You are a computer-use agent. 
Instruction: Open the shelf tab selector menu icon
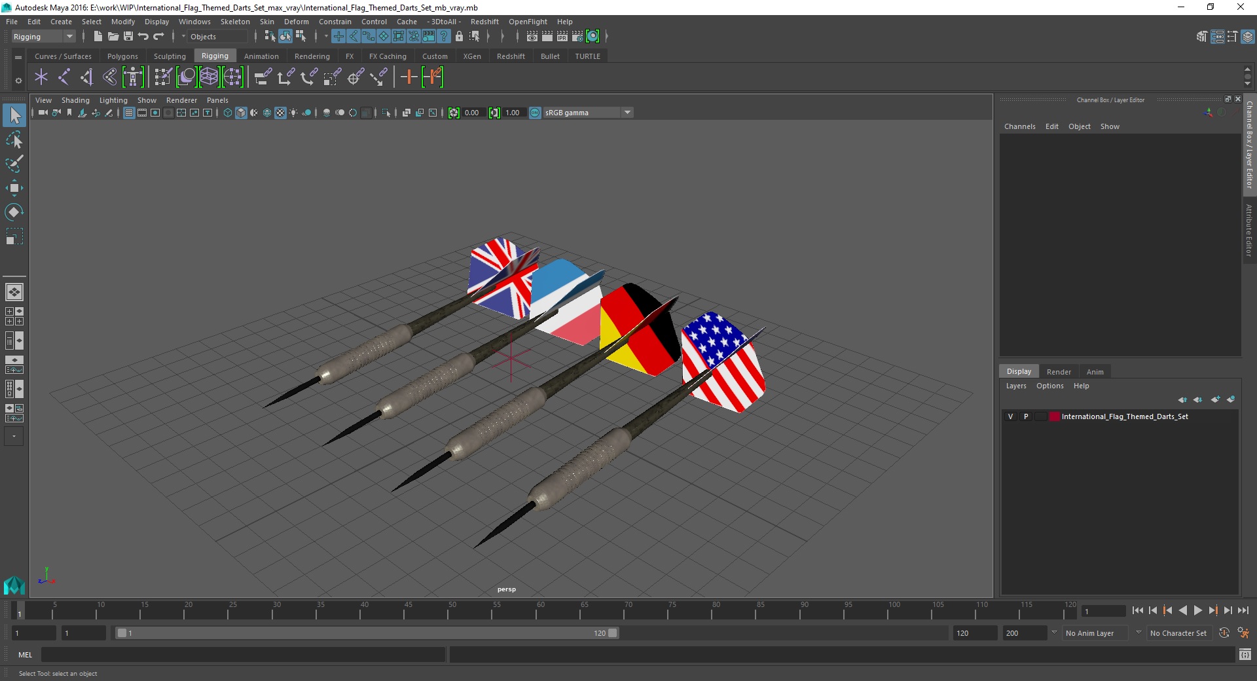click(18, 57)
